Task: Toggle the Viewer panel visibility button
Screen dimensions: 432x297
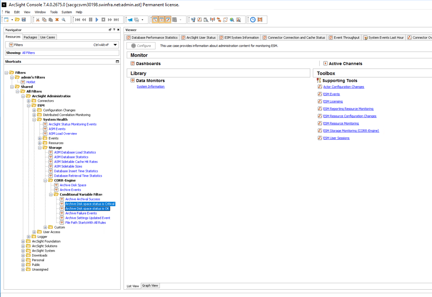Action: (x=162, y=20)
